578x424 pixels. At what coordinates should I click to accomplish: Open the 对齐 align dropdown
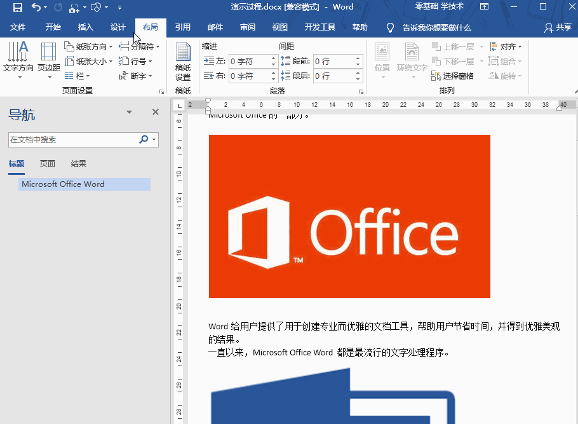pos(506,47)
